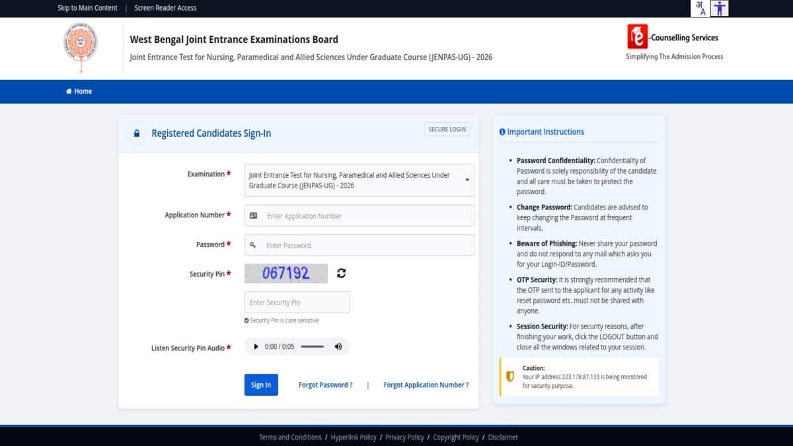793x446 pixels.
Task: Click the WBJEE board logo
Action: tap(79, 48)
